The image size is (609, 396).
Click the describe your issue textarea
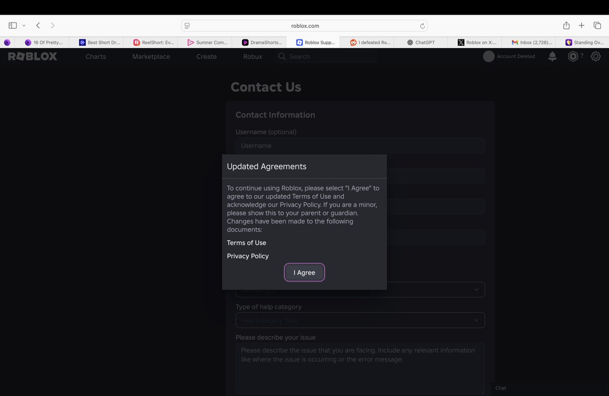360,369
